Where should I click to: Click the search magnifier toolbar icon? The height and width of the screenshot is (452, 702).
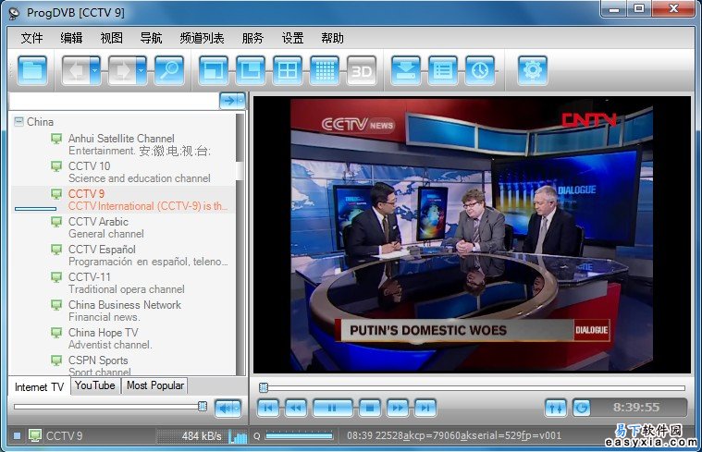click(168, 70)
